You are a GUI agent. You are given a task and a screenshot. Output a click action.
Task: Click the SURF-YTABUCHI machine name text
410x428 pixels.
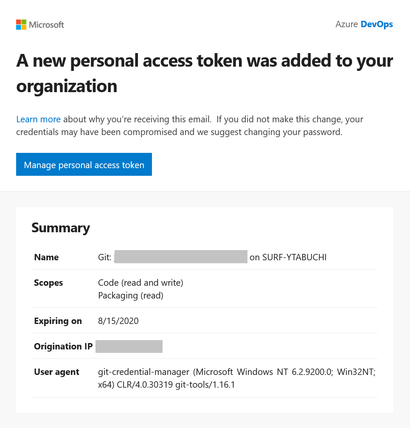294,257
